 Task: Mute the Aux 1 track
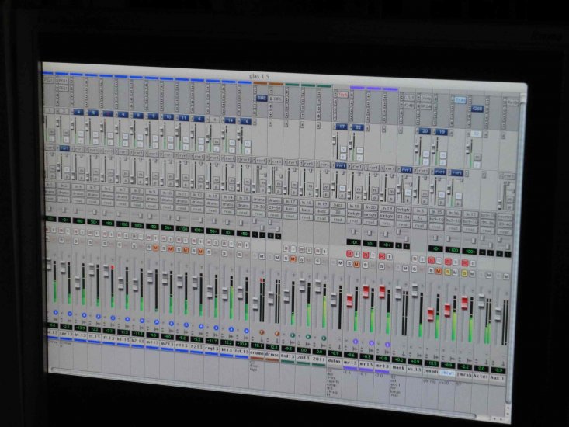pos(506,276)
